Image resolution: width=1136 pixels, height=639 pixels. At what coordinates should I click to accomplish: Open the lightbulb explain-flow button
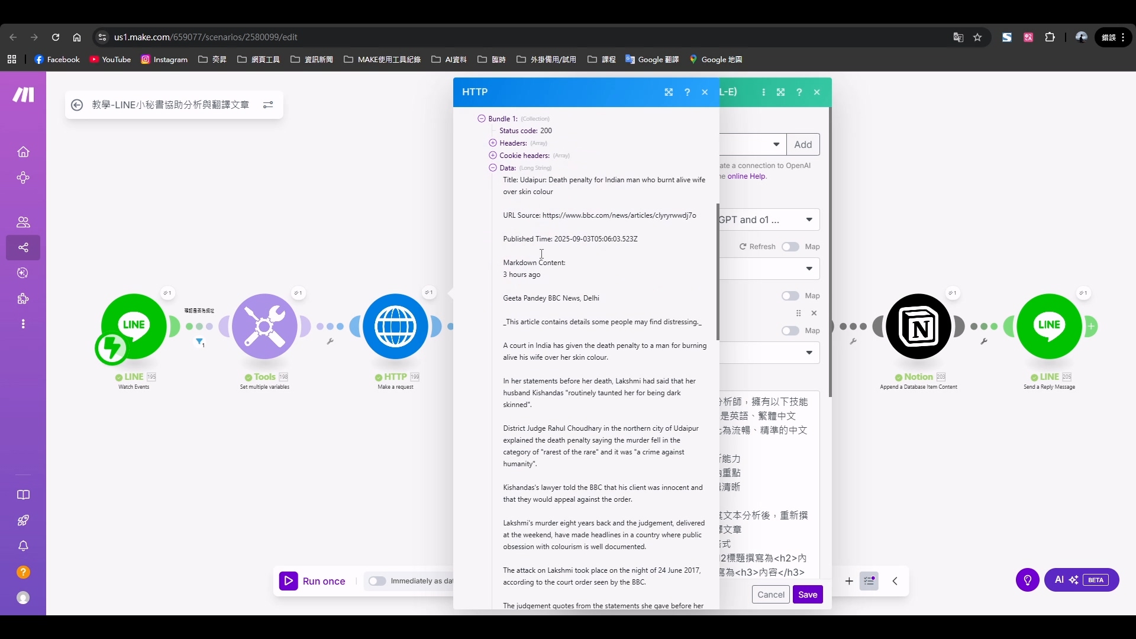click(x=1028, y=580)
